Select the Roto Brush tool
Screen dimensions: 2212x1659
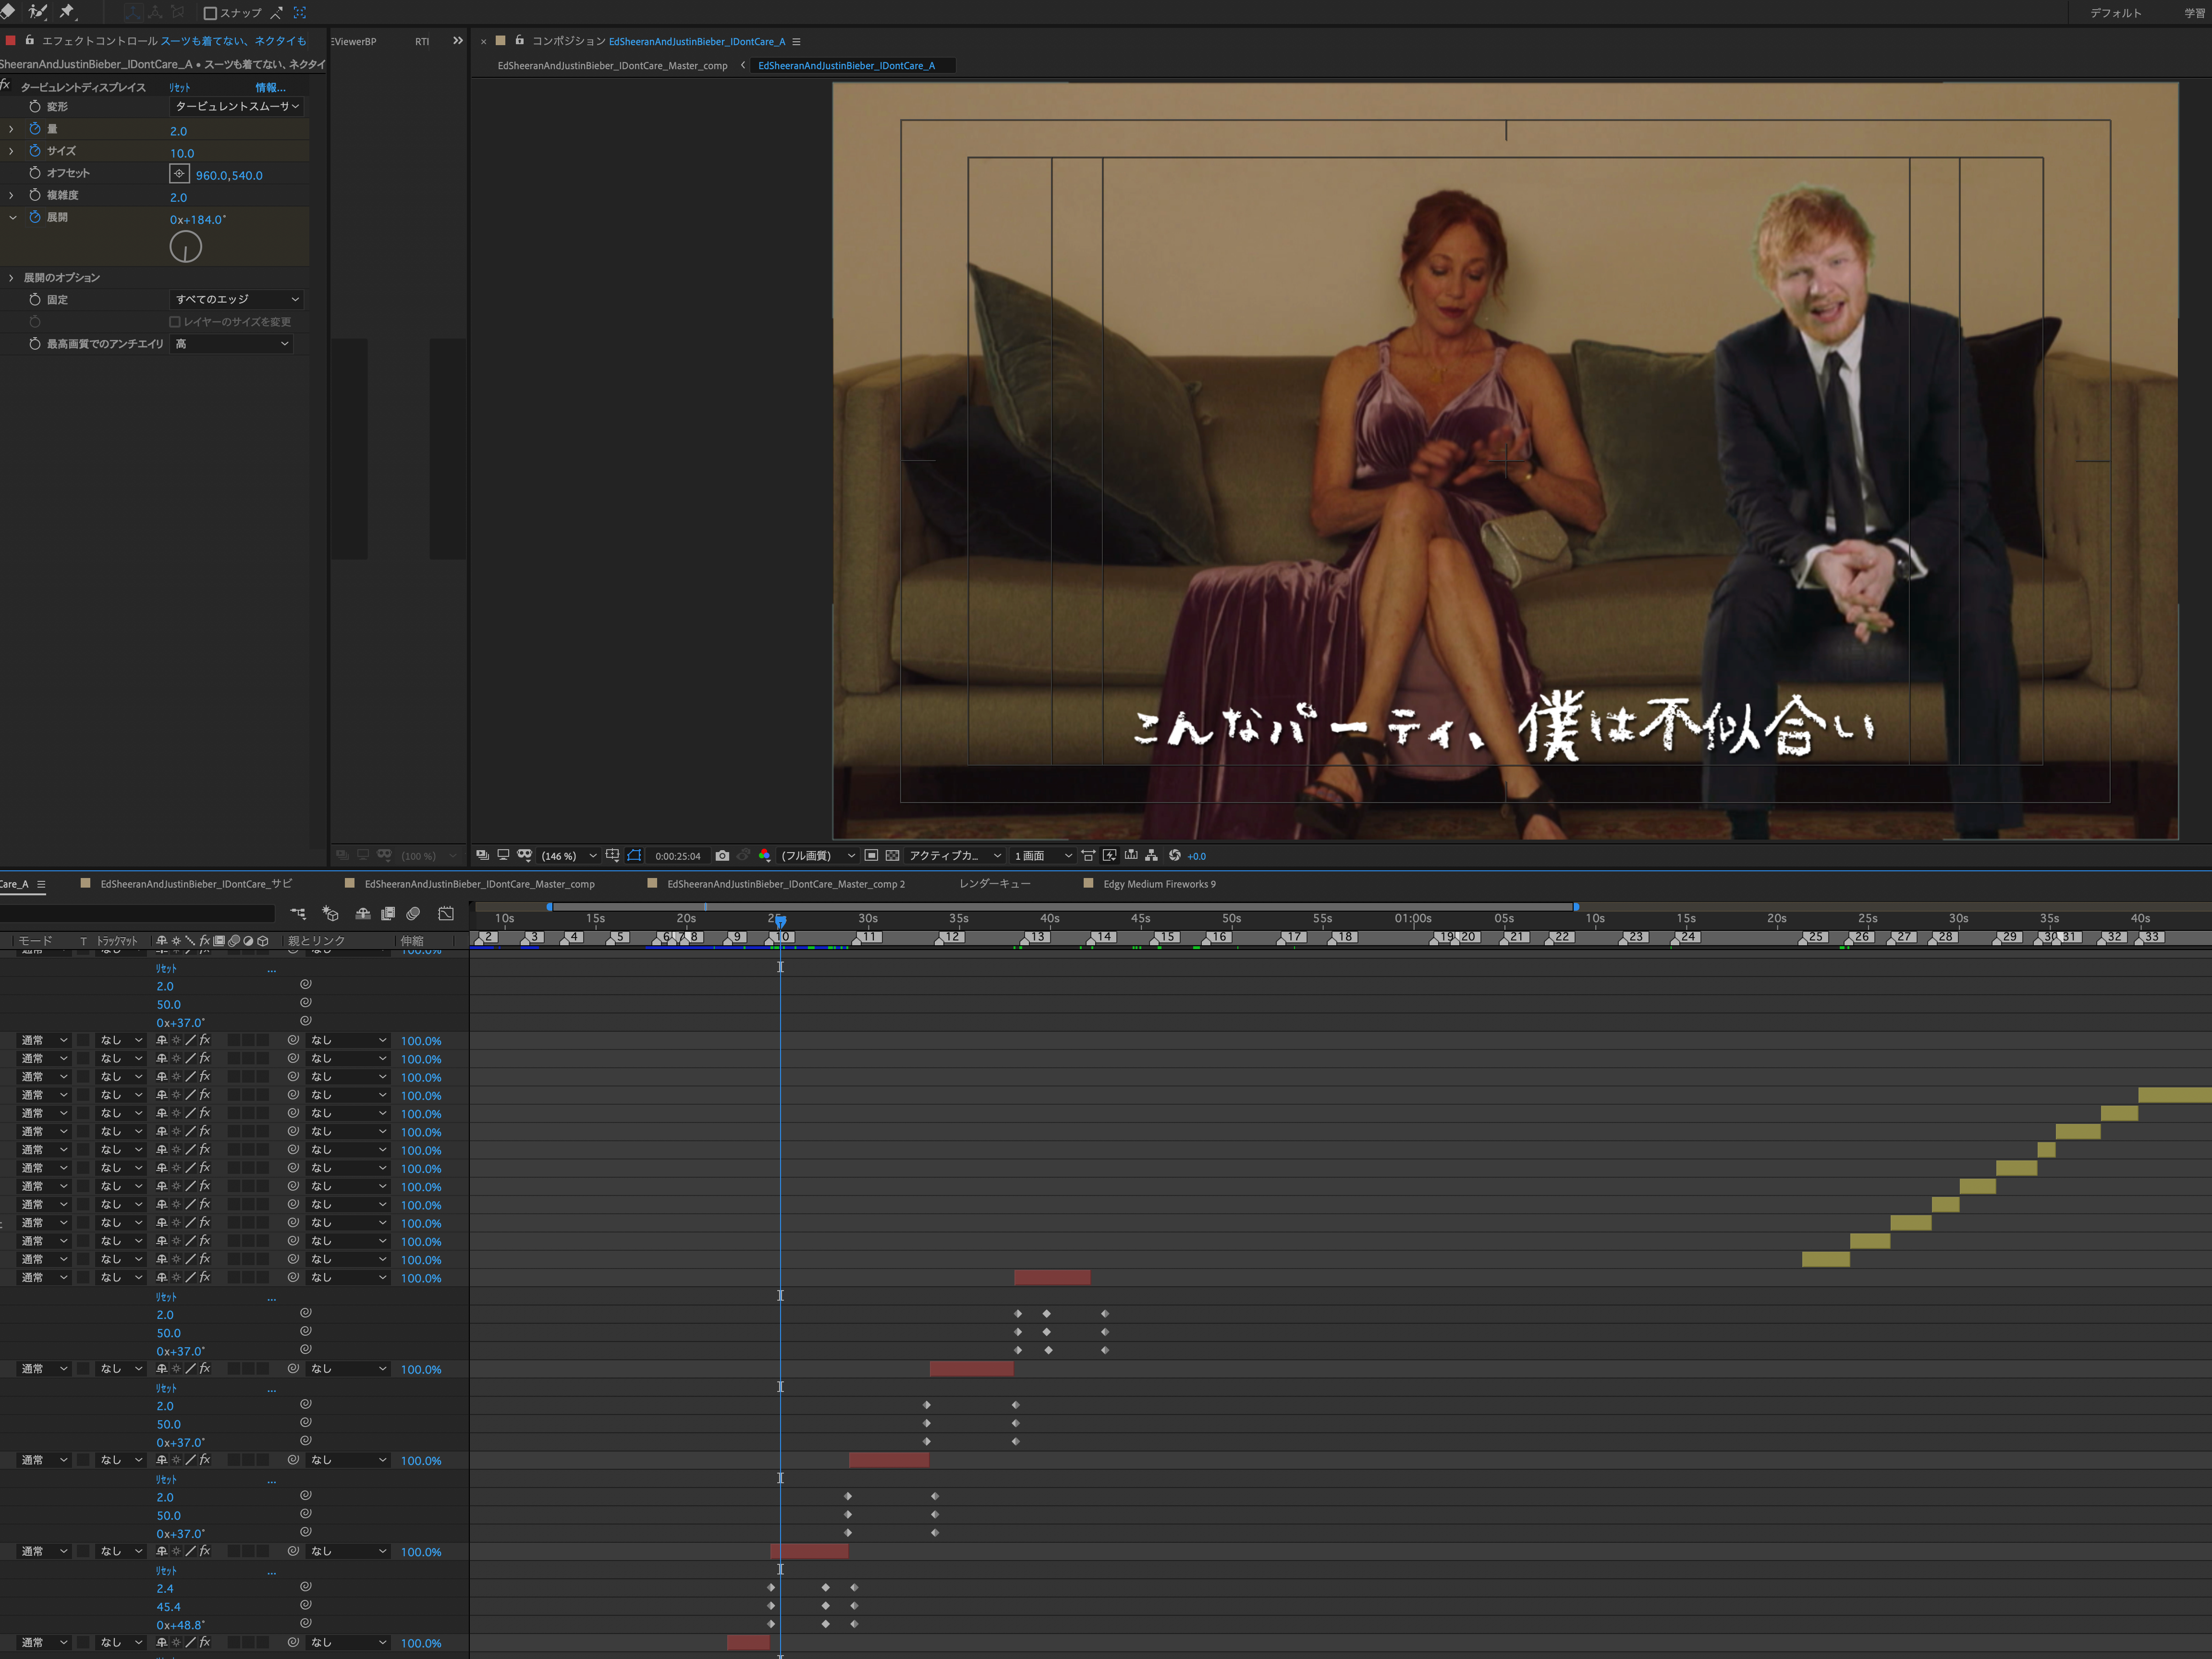coord(38,12)
